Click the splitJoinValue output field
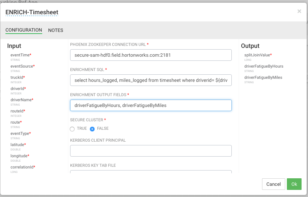The image size is (308, 197). tap(257, 55)
